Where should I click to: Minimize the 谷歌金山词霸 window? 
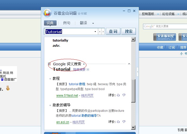[x=124, y=11]
